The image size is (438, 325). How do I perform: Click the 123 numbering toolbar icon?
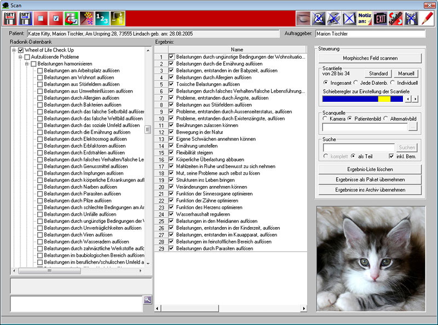[102, 19]
